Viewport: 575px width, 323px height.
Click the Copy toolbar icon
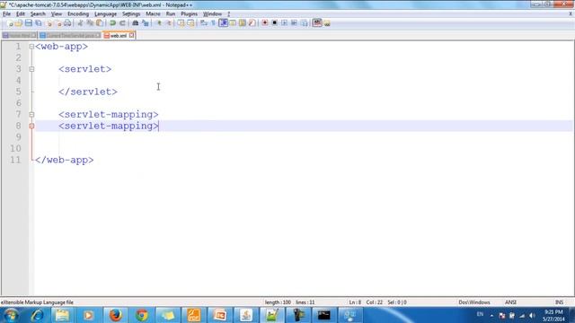(x=90, y=23)
